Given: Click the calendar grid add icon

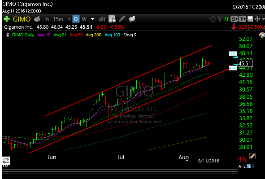Looking at the screenshot, I should pyautogui.click(x=112, y=19).
